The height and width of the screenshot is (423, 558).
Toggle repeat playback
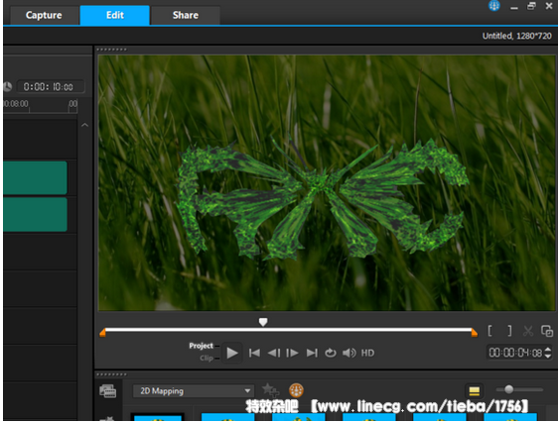pos(331,353)
